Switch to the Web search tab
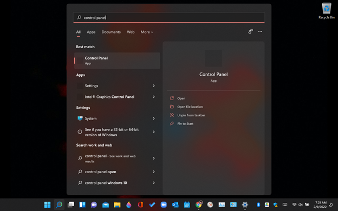Viewport: 338px width, 211px height. click(x=131, y=32)
